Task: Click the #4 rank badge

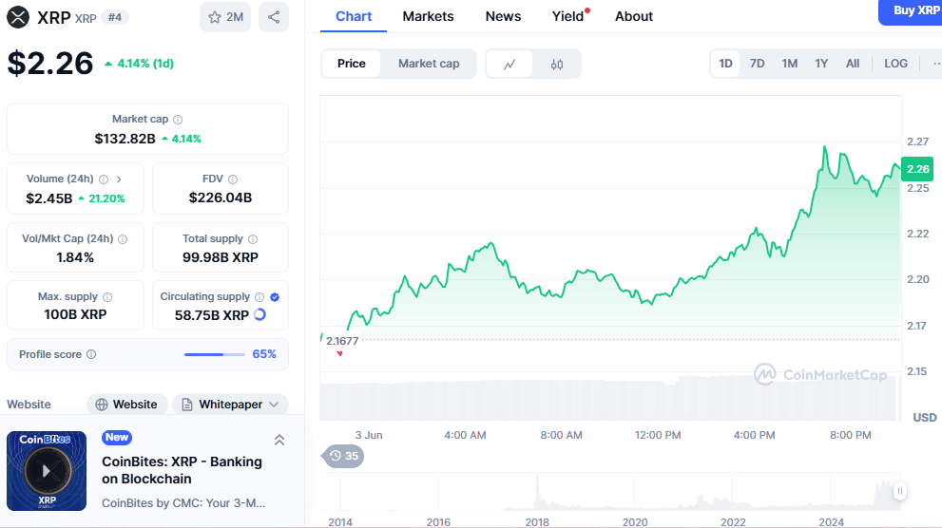Action: 115,17
